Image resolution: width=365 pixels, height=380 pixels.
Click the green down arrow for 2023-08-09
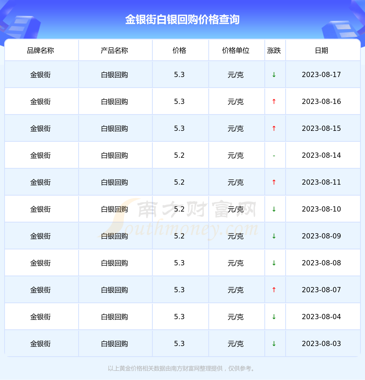tap(274, 236)
